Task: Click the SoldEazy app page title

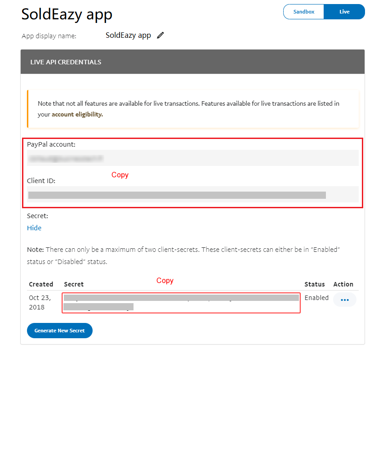Action: [x=67, y=14]
